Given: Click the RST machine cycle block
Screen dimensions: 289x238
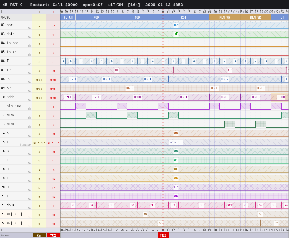Looking at the screenshot, I should 184,17.
